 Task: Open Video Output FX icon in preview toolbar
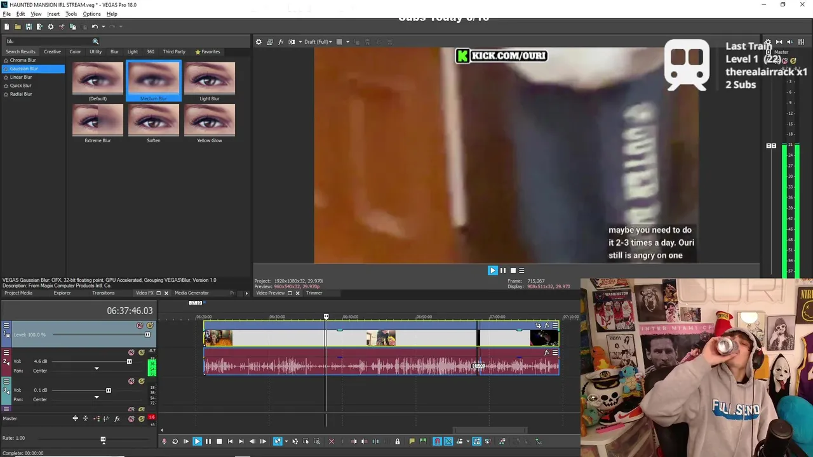point(281,42)
